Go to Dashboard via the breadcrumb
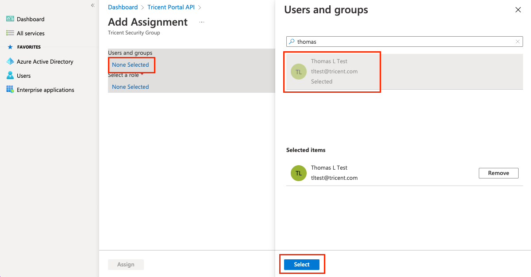The width and height of the screenshot is (531, 277). click(x=123, y=7)
